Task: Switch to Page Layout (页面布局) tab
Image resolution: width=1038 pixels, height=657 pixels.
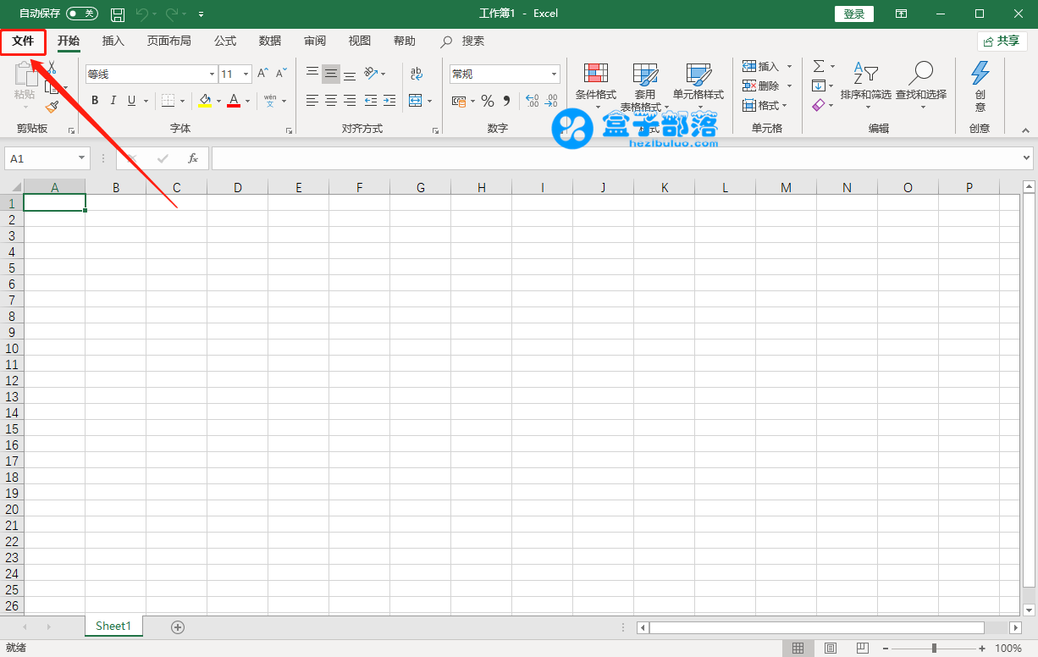Action: [x=169, y=41]
